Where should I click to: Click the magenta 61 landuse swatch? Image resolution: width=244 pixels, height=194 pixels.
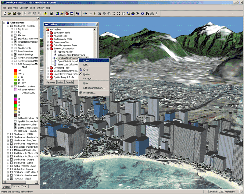click(x=16, y=99)
